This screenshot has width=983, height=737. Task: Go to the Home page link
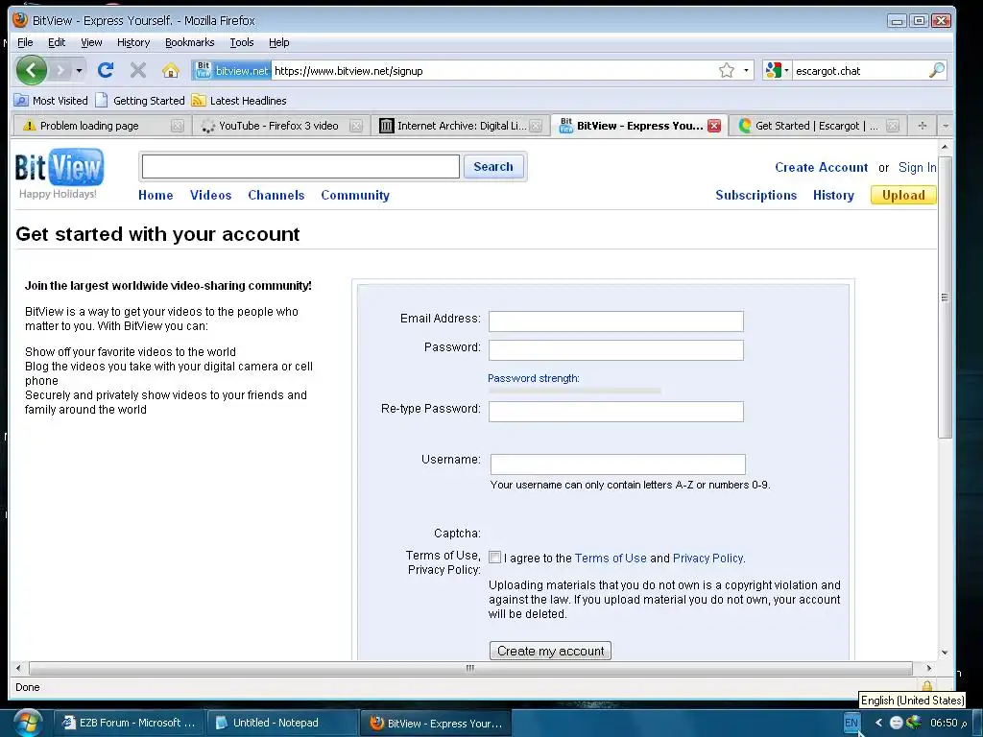(156, 196)
